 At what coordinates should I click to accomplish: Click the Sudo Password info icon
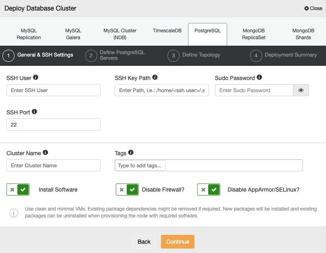259,77
